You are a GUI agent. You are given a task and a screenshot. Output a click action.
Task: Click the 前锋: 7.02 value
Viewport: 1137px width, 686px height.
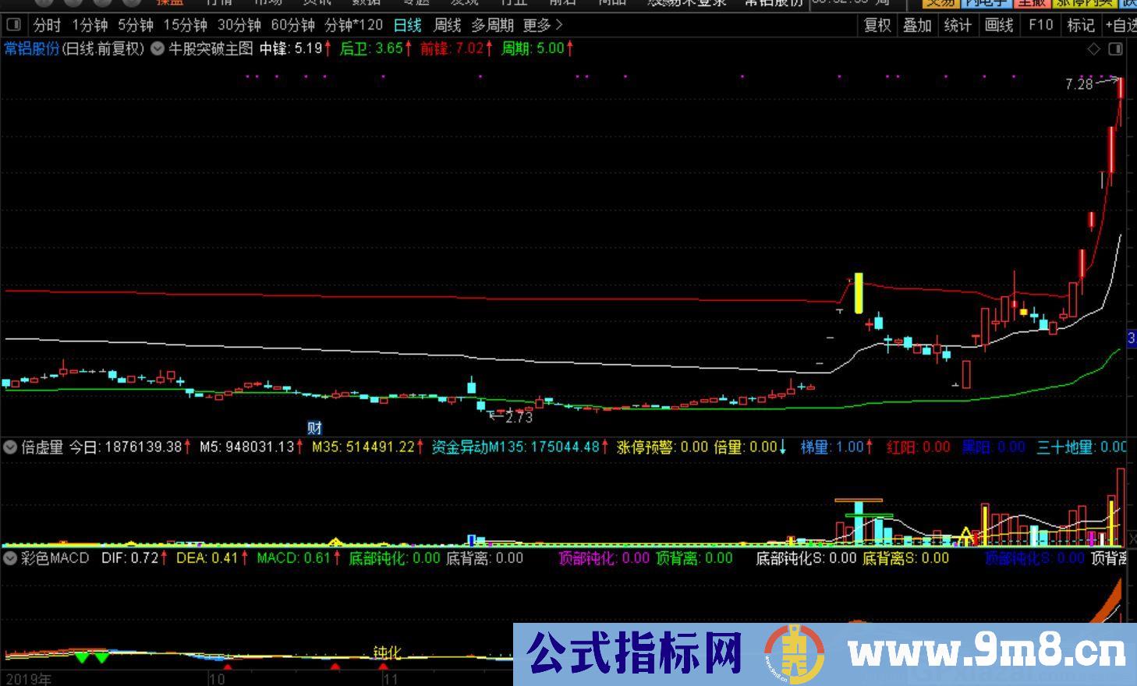(x=456, y=48)
